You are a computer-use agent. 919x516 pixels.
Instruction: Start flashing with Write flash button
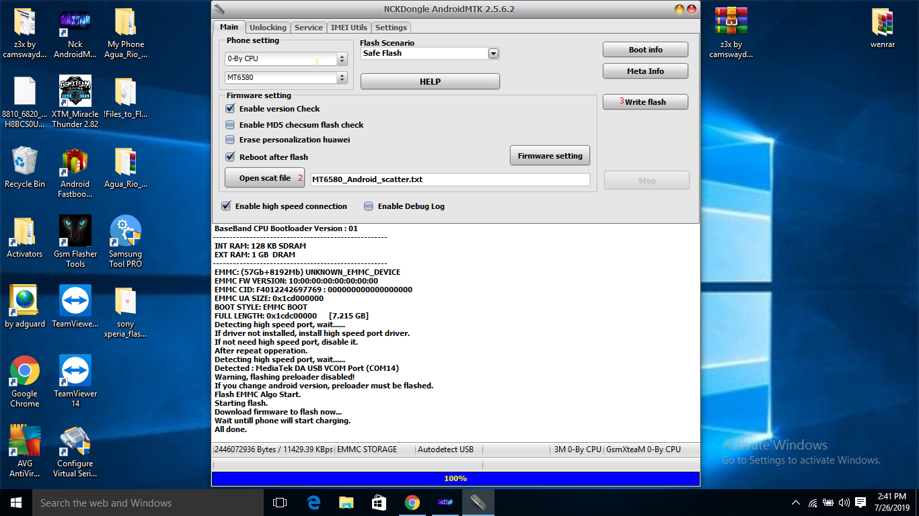point(645,102)
